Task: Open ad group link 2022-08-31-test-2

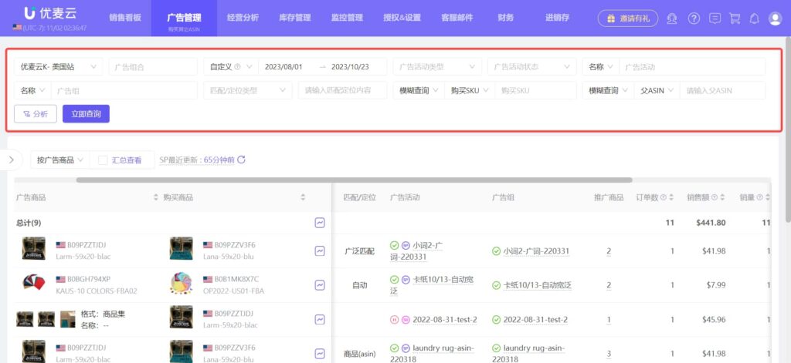Action: pyautogui.click(x=535, y=319)
